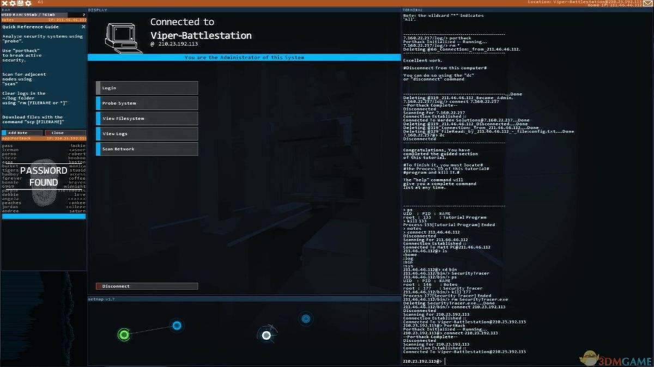
Task: Close the Quick Reference Guide note
Action: click(83, 26)
